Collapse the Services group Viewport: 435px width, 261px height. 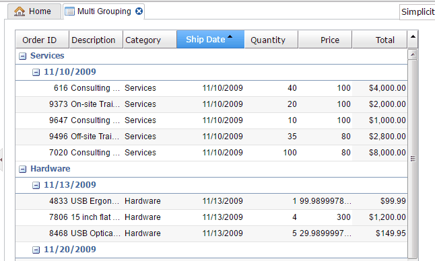(x=22, y=57)
